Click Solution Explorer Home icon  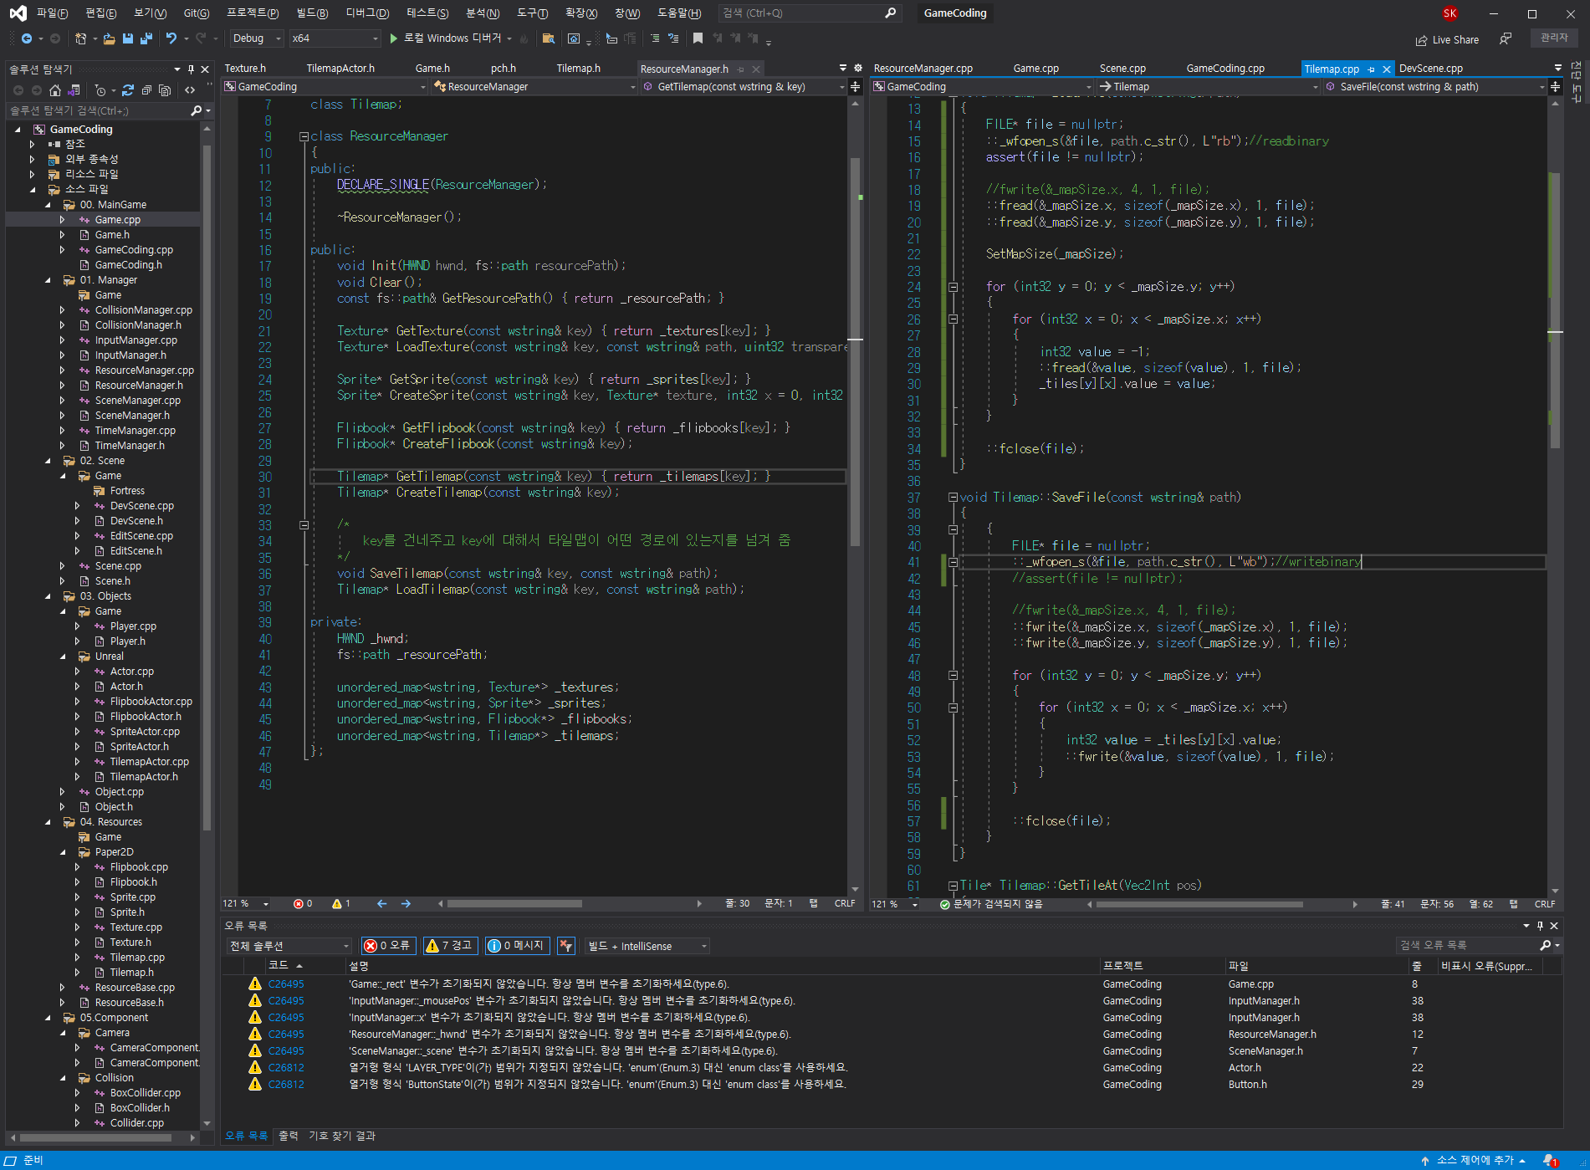[55, 90]
